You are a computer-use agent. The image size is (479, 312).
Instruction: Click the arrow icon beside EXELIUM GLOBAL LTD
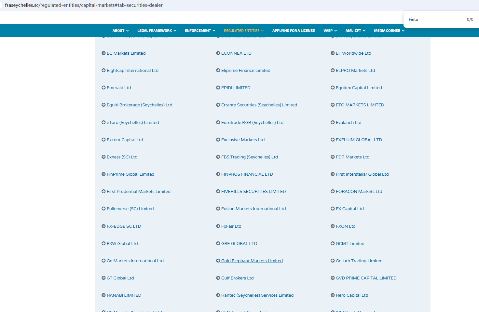pos(333,140)
